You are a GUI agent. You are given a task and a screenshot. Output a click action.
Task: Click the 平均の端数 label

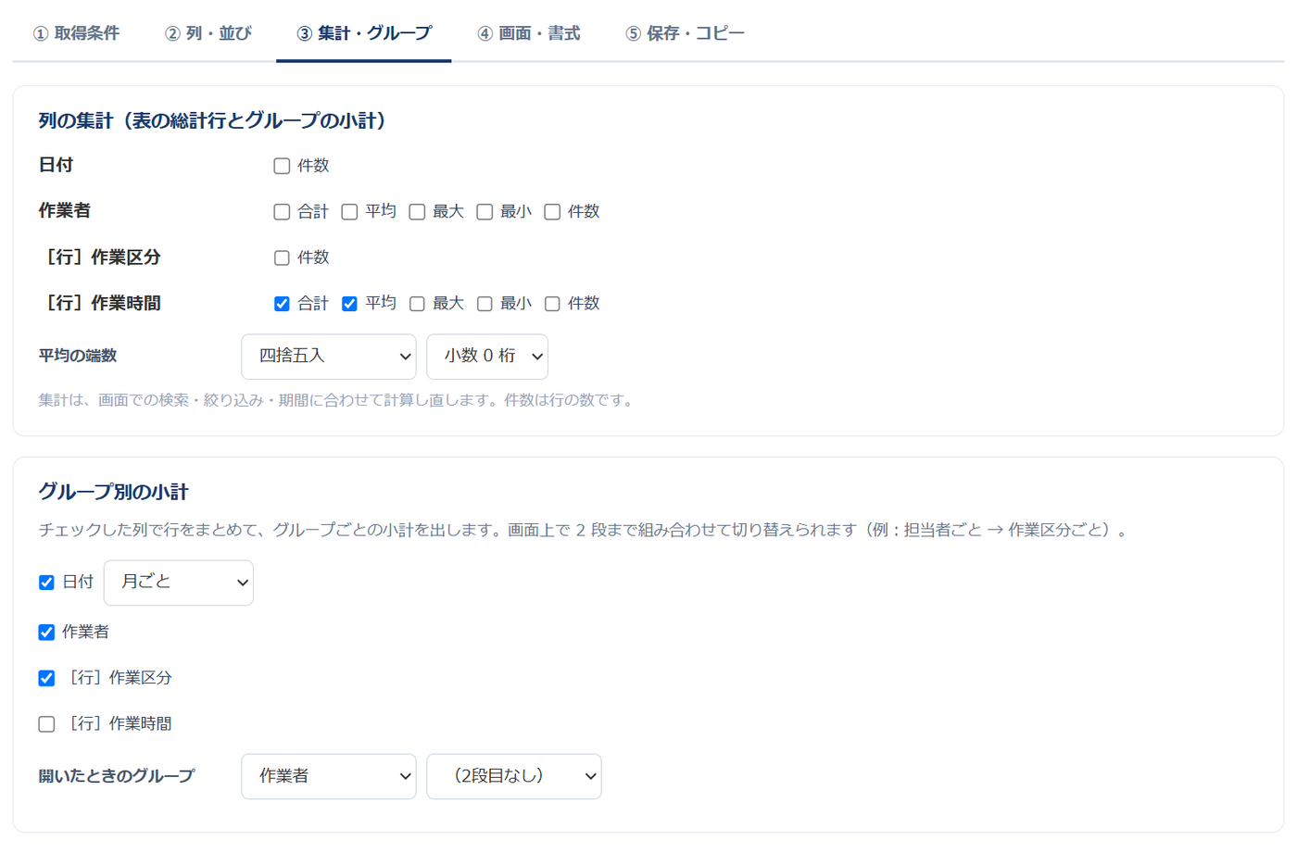pyautogui.click(x=78, y=356)
